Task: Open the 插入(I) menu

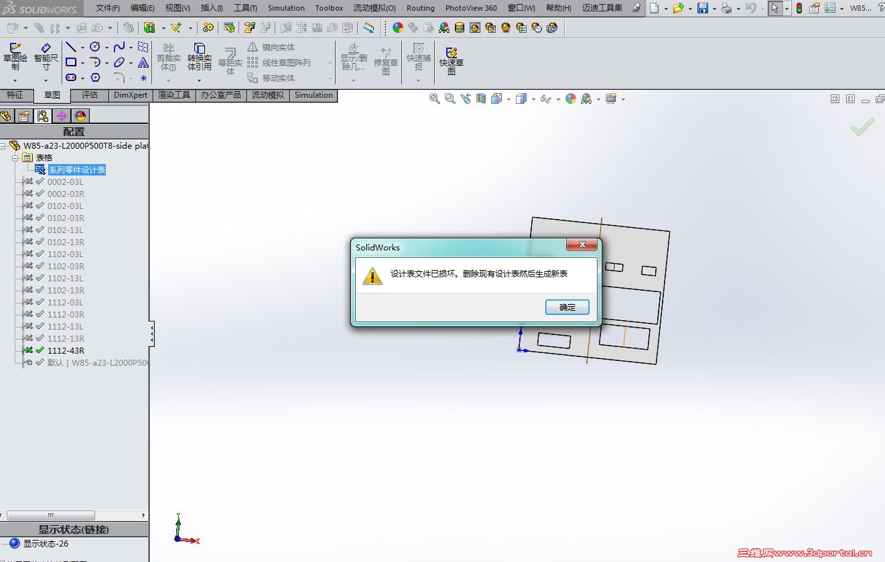Action: tap(212, 8)
